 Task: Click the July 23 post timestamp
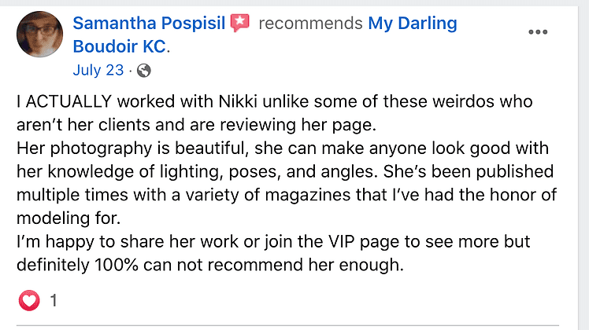pos(98,70)
